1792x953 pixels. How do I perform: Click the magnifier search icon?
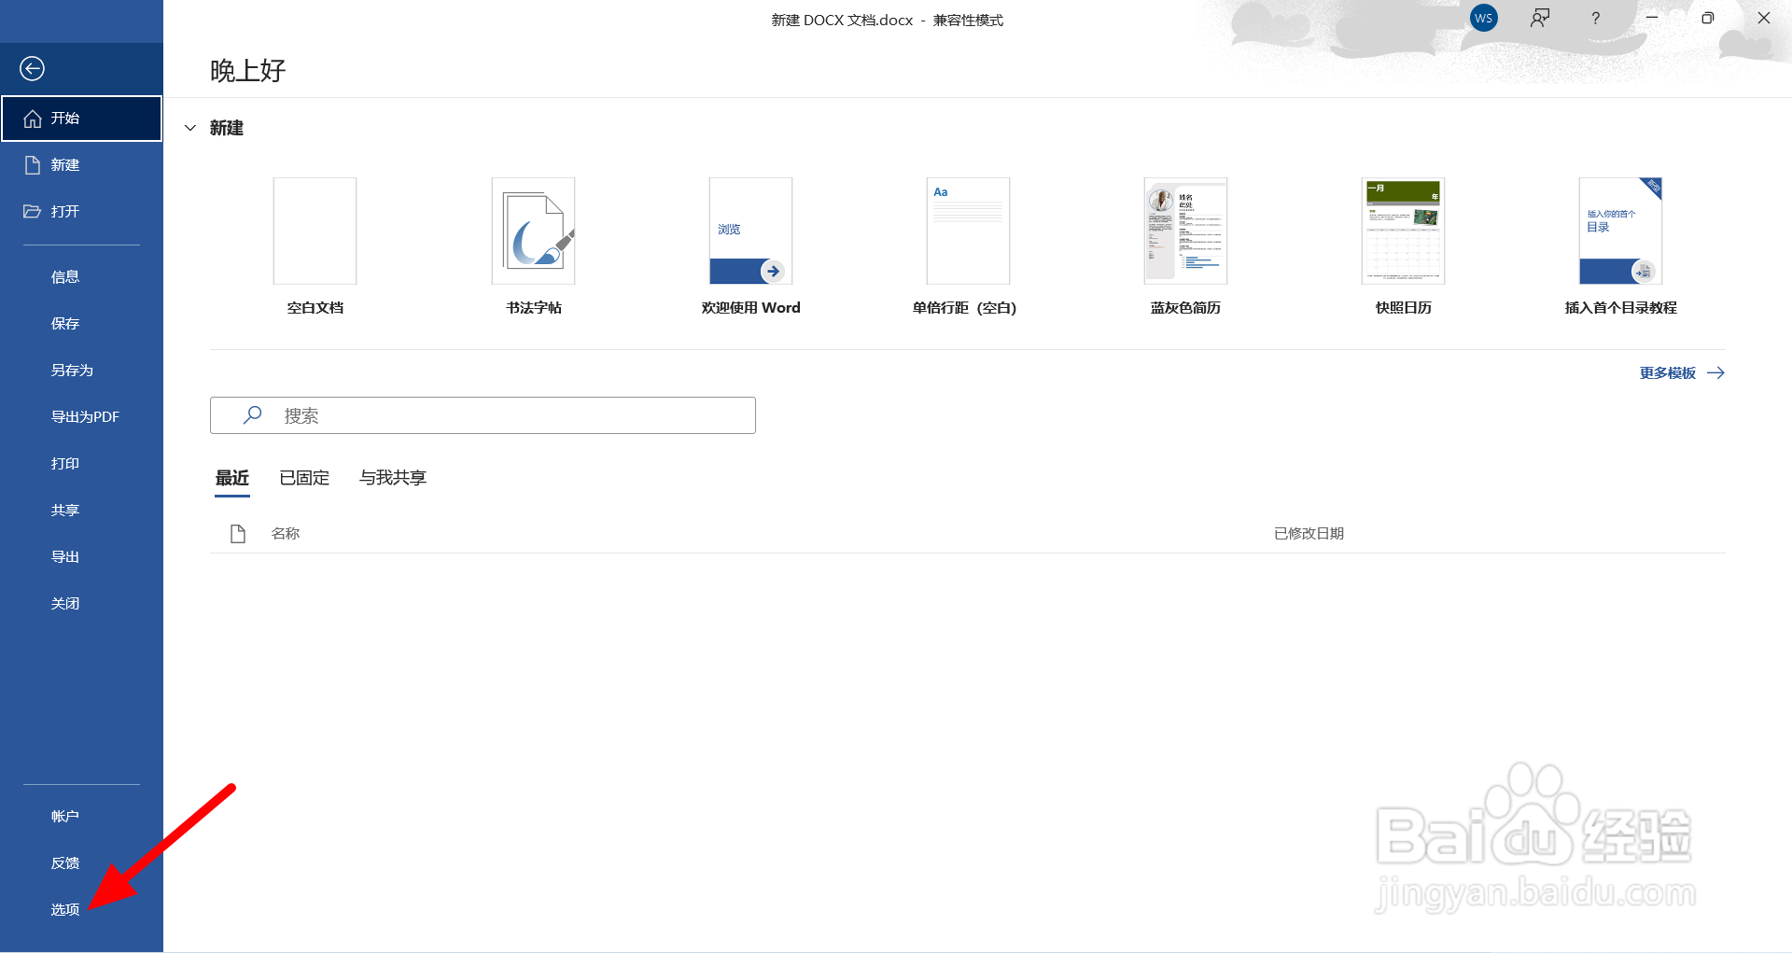[x=252, y=415]
